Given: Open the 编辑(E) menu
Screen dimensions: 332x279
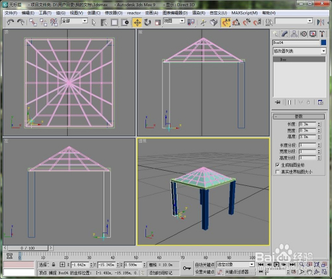Looking at the screenshot, I should pos(28,13).
